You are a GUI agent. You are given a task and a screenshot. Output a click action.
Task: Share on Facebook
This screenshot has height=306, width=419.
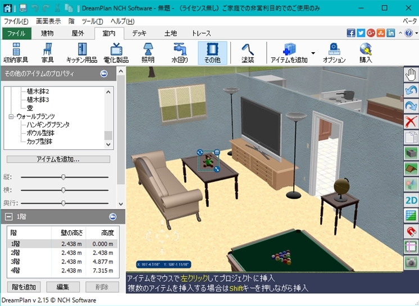(351, 33)
